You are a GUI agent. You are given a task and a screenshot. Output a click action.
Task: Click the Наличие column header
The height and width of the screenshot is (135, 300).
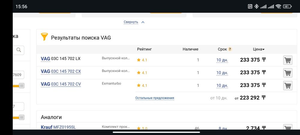[x=190, y=49]
